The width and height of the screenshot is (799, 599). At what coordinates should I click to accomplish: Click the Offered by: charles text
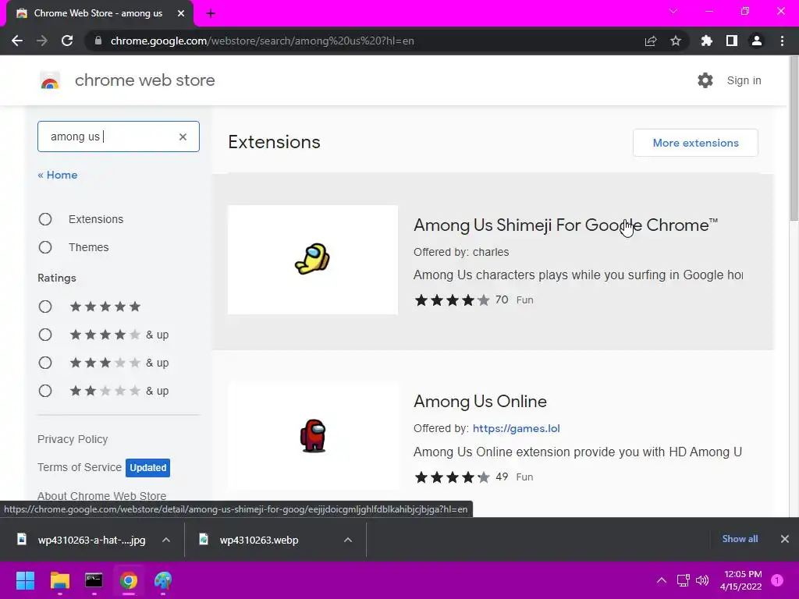[461, 252]
